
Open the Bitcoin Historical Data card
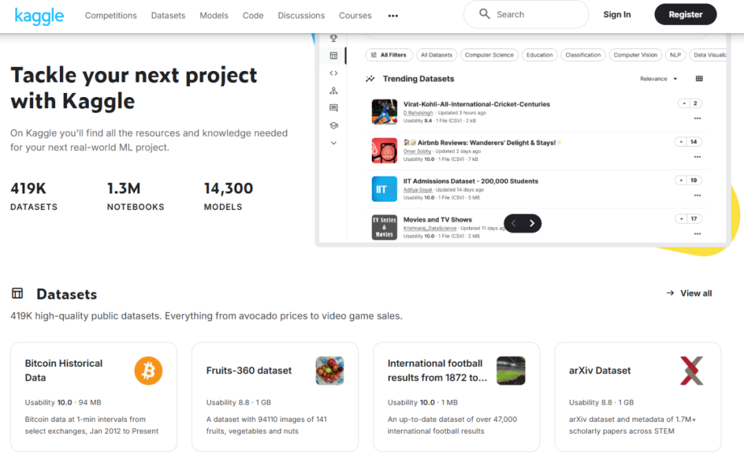point(94,397)
